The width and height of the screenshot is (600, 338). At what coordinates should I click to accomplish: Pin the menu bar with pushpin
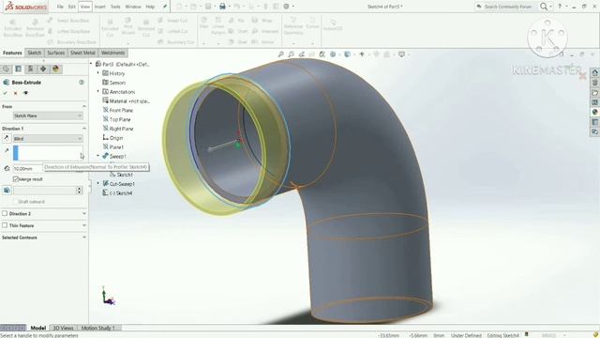(x=165, y=7)
